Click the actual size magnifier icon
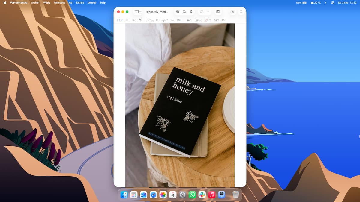The height and width of the screenshot is (202, 360). [184, 12]
